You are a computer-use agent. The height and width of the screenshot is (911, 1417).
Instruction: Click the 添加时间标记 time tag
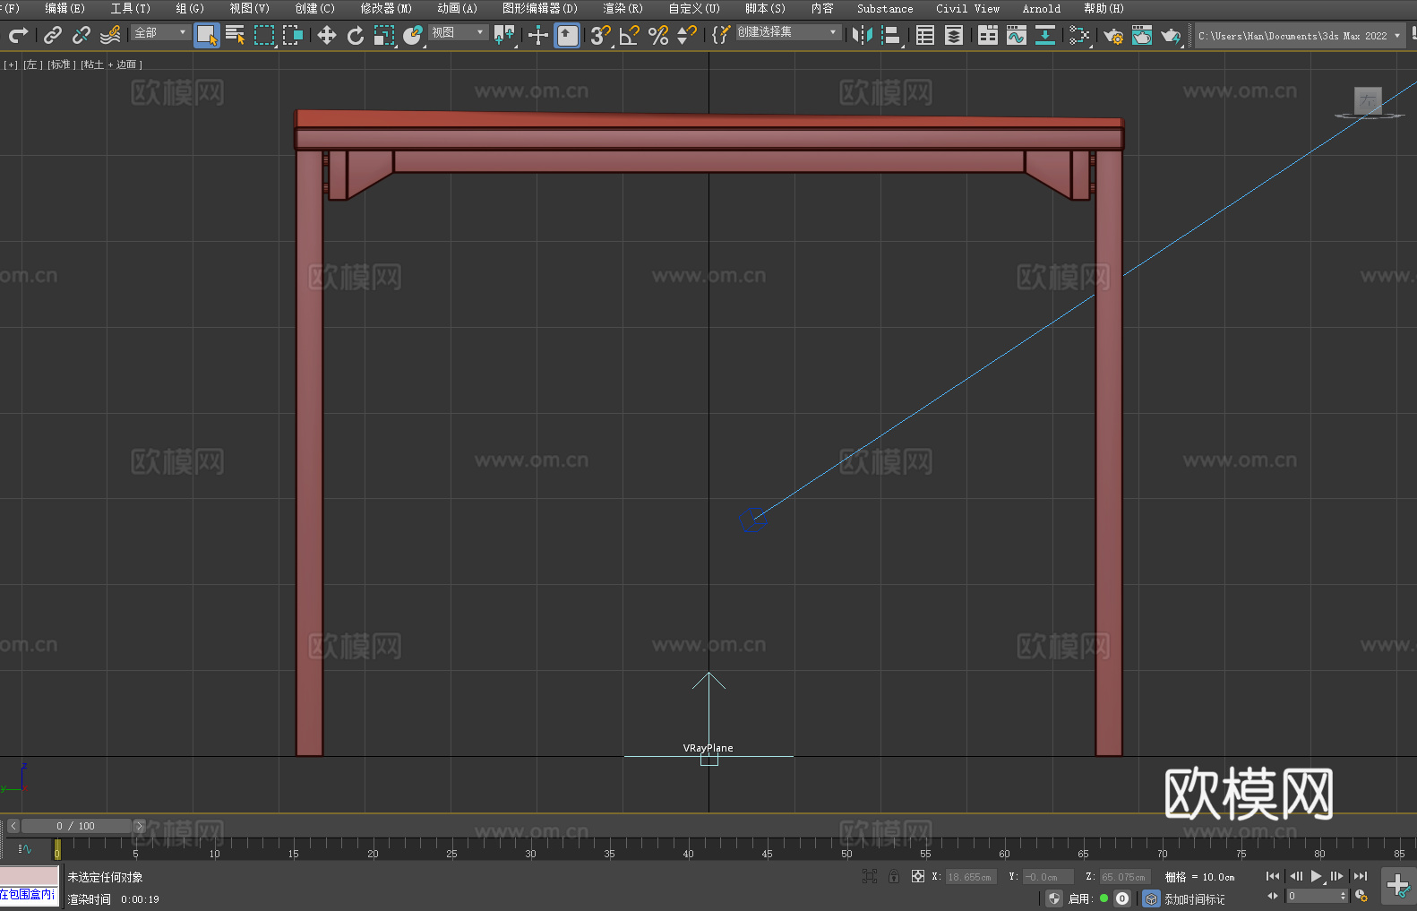[1195, 899]
